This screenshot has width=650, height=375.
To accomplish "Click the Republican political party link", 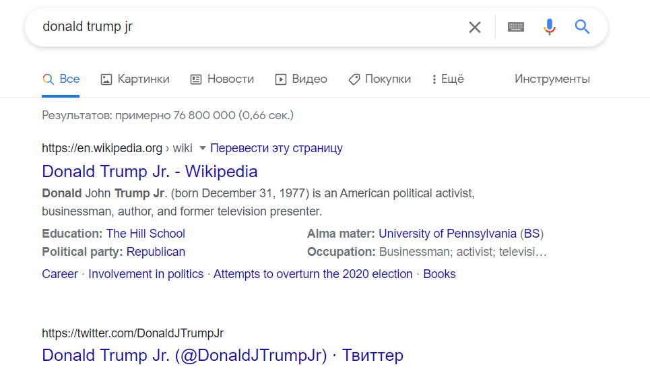I will (x=156, y=252).
